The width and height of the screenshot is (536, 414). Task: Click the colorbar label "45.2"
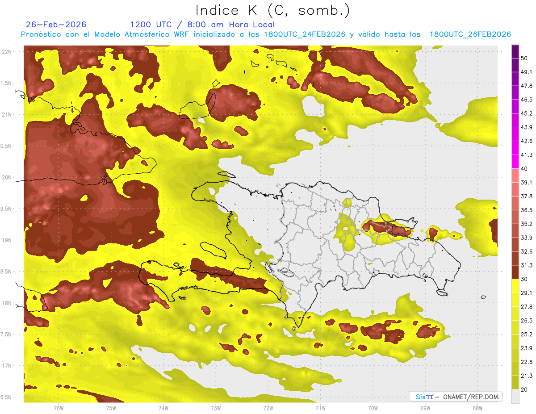[x=527, y=113]
